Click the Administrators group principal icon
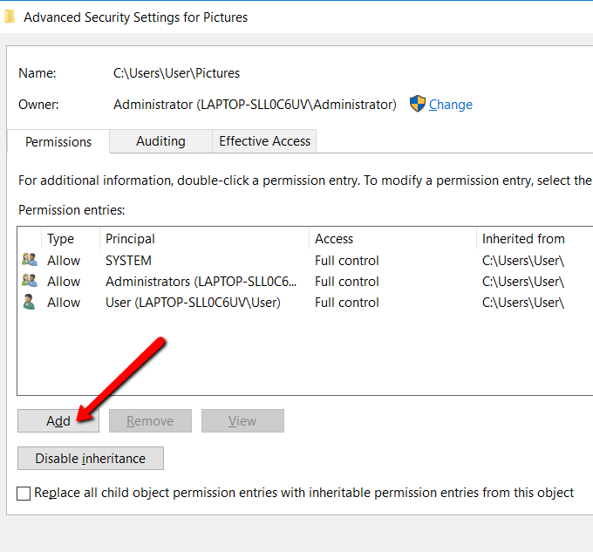593x552 pixels. (x=30, y=281)
